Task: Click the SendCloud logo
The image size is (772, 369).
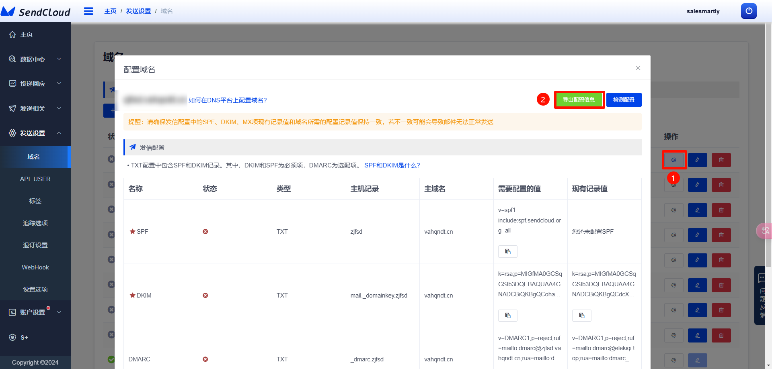Action: 36,12
